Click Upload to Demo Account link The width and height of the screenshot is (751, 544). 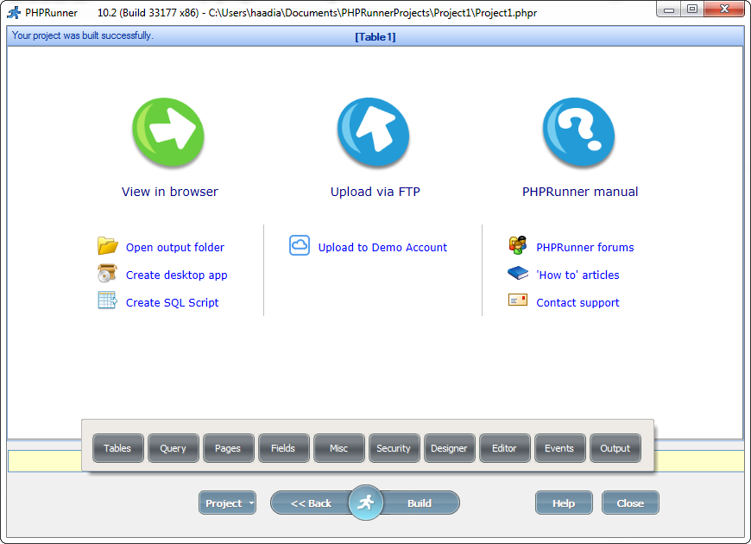(x=382, y=247)
